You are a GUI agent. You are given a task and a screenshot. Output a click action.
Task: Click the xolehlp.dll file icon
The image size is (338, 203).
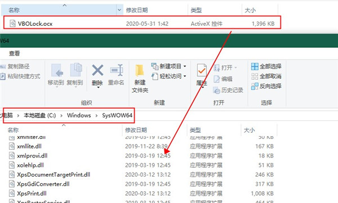[x=12, y=165]
